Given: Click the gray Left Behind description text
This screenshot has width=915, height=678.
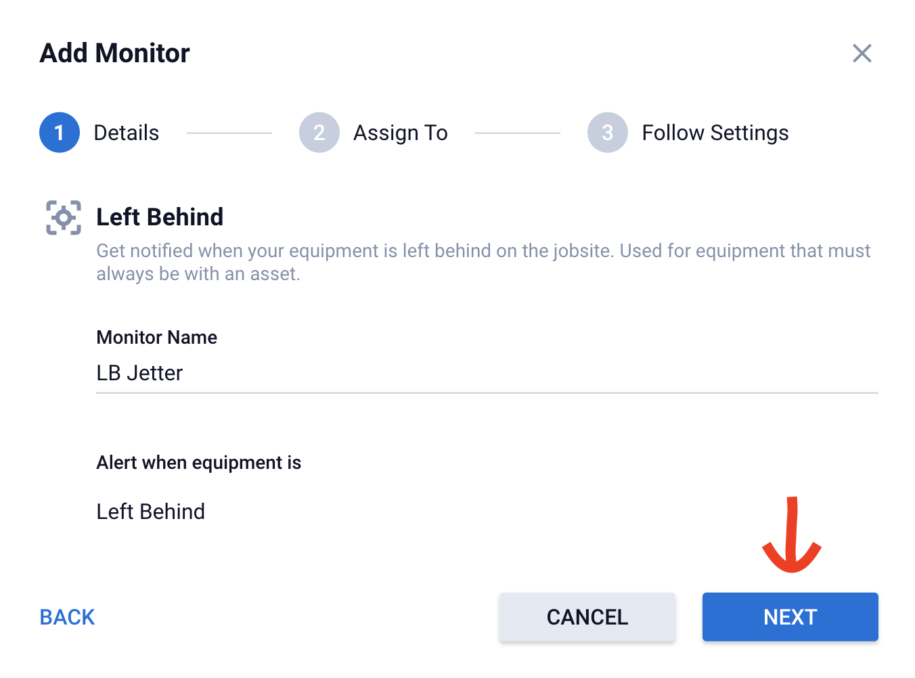Looking at the screenshot, I should [483, 262].
